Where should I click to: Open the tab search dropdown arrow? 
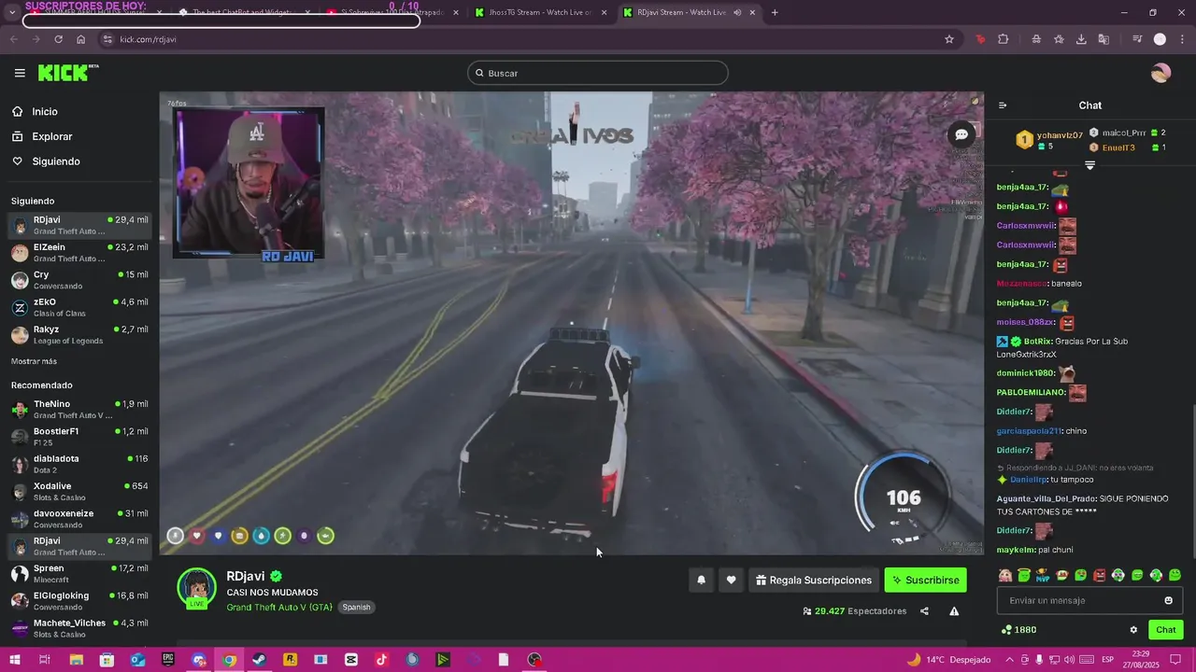12,12
